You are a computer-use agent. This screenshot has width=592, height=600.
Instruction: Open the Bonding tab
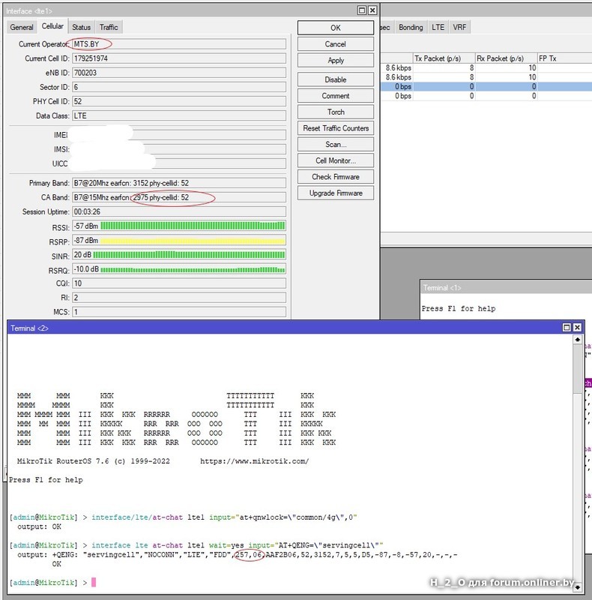[x=411, y=27]
